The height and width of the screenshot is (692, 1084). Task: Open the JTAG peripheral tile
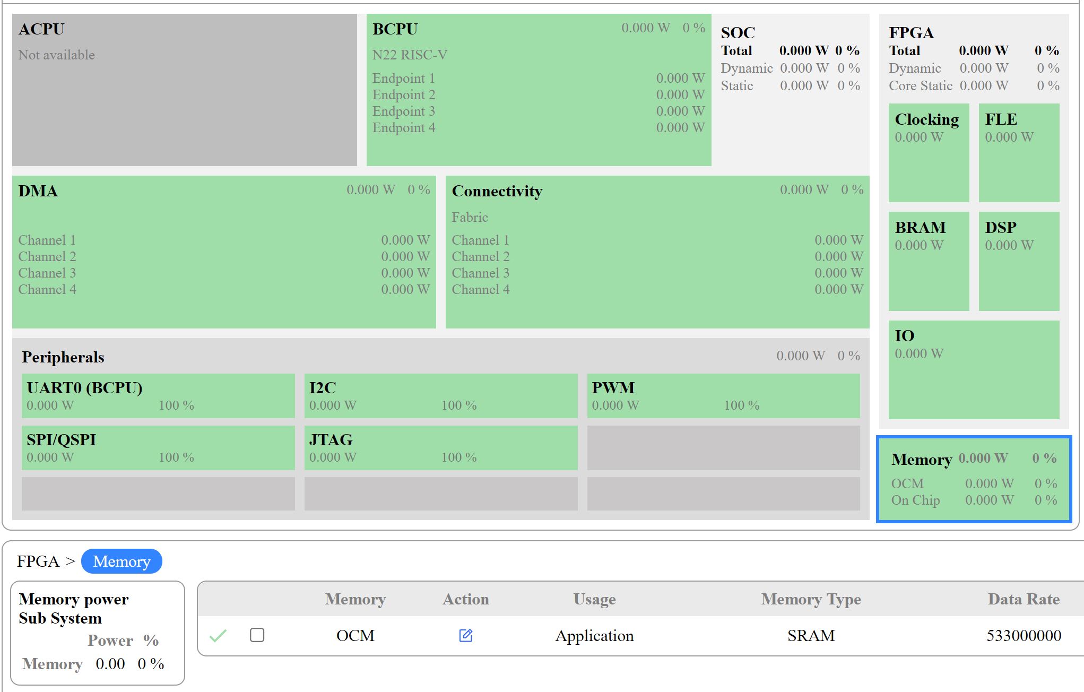click(x=441, y=448)
